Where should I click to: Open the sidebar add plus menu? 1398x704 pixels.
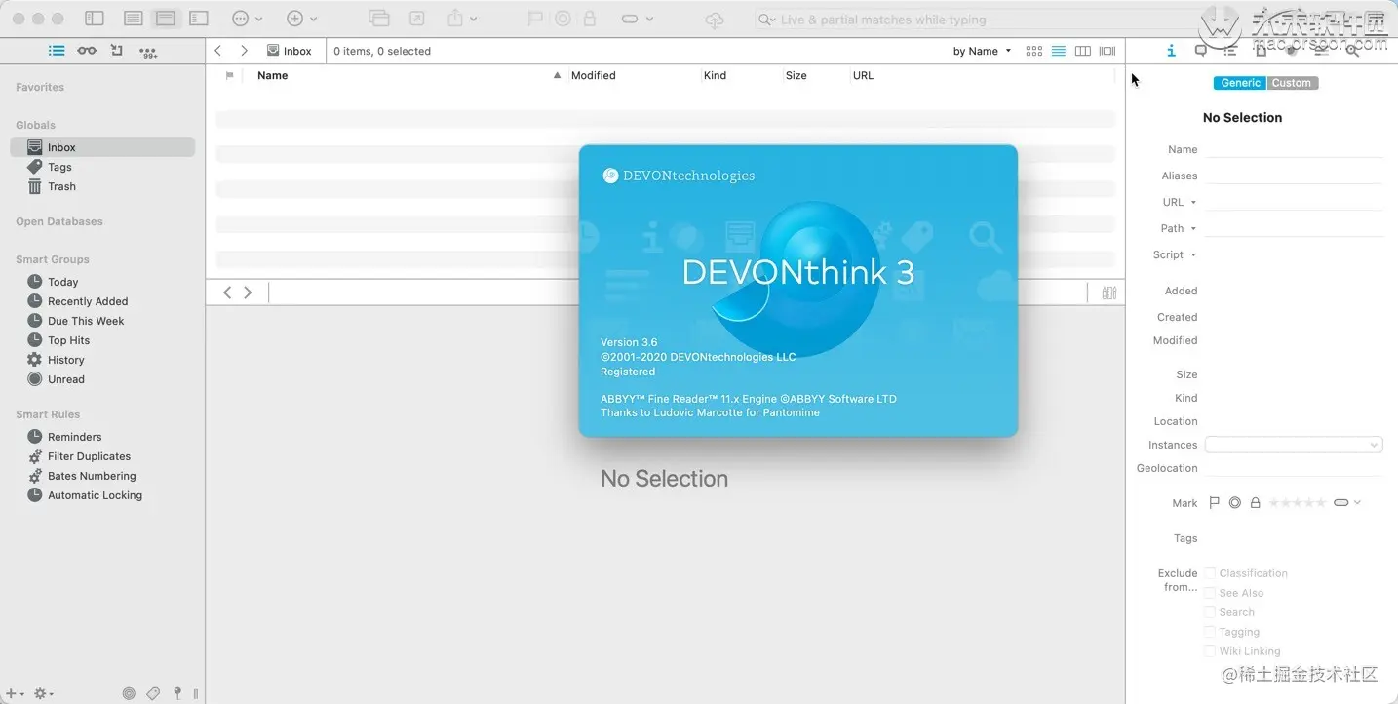click(15, 693)
